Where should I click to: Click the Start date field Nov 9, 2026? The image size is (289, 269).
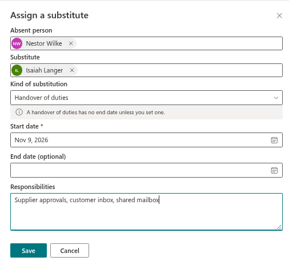tap(146, 140)
